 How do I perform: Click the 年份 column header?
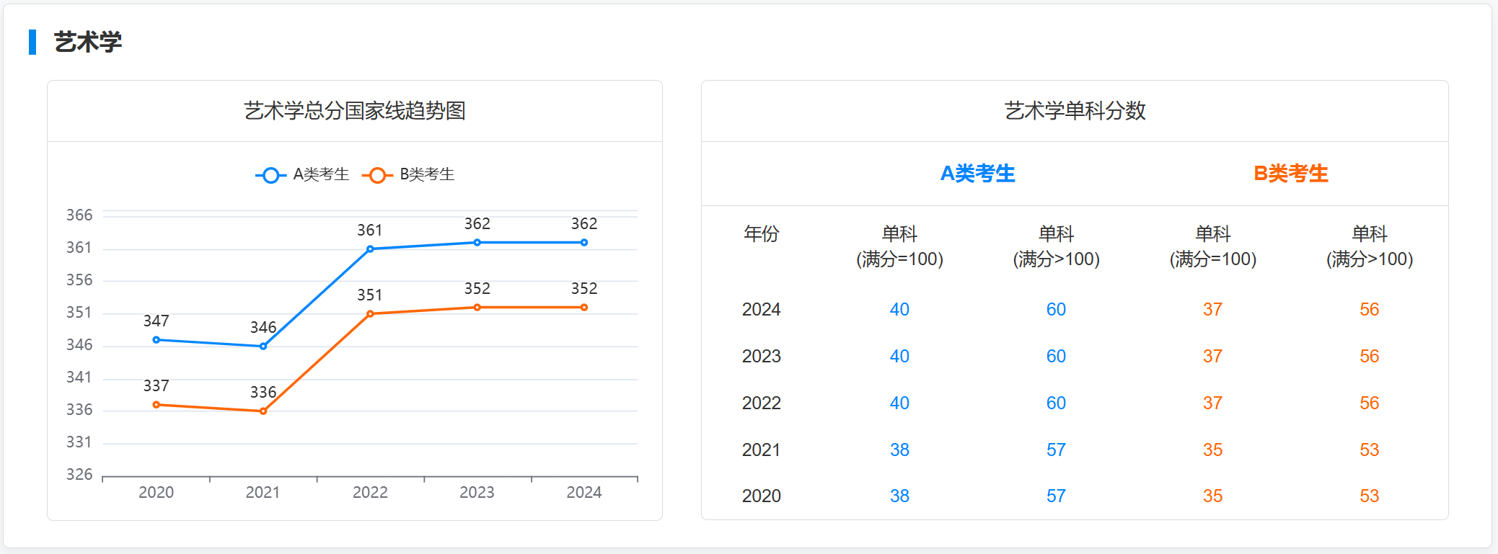coord(761,234)
